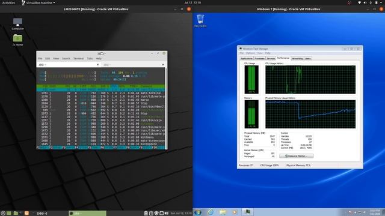Open the Help menu in MATE terminal
Image resolution: width=385 pixels, height=216 pixels.
[x=99, y=59]
